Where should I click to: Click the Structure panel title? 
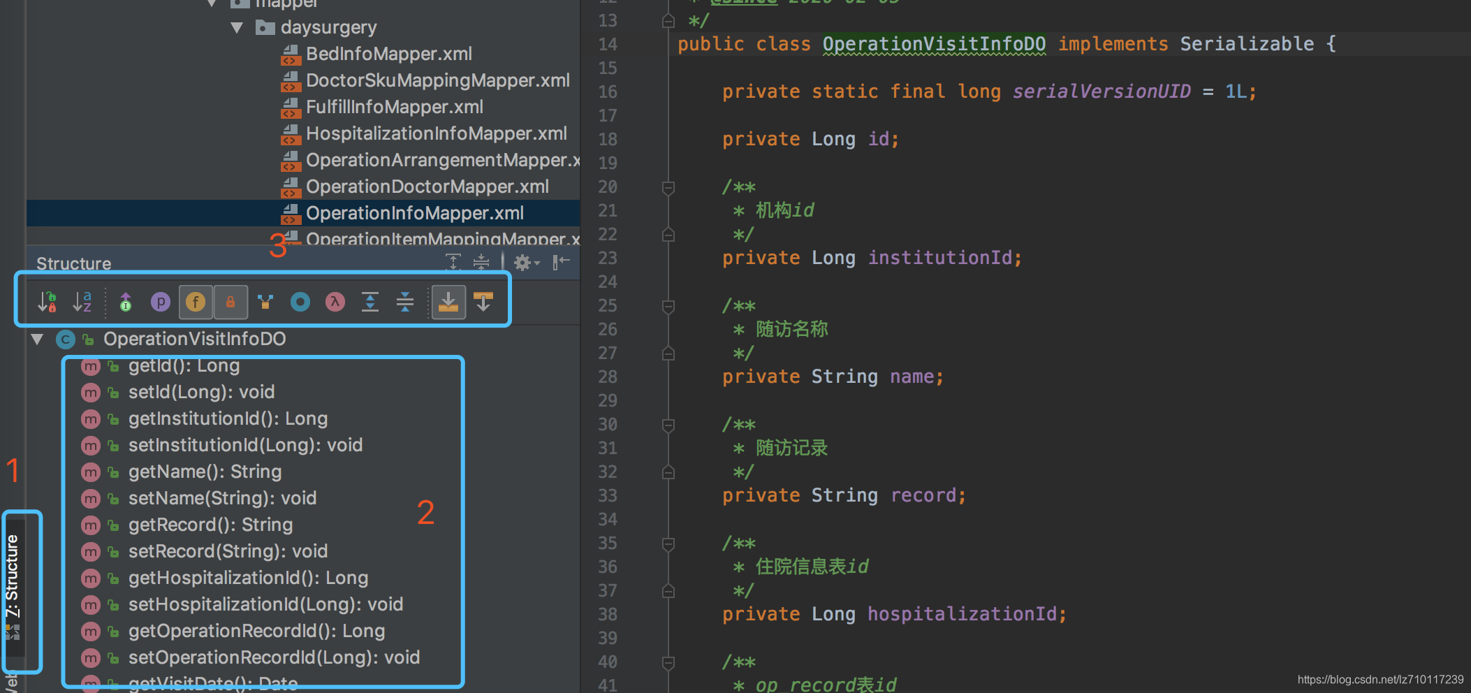(x=73, y=263)
